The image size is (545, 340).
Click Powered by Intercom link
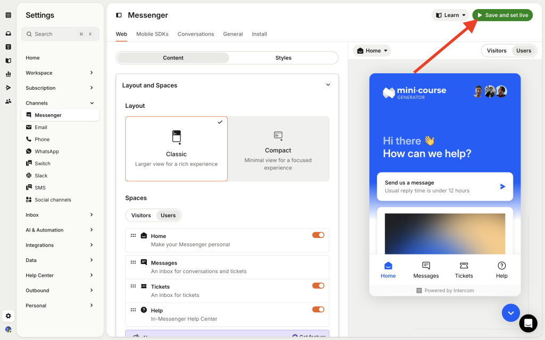tap(445, 291)
